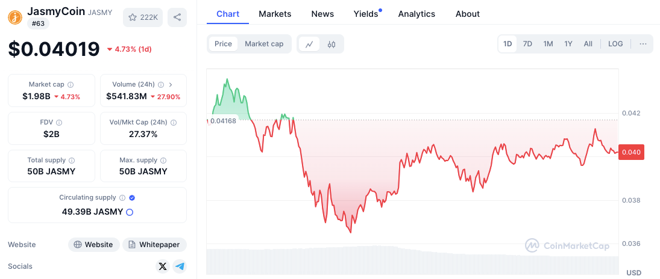Click the circulating supply verified badge

click(x=131, y=198)
